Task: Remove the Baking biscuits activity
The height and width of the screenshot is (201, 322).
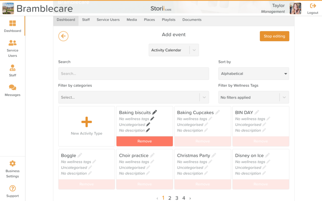Action: point(145,141)
